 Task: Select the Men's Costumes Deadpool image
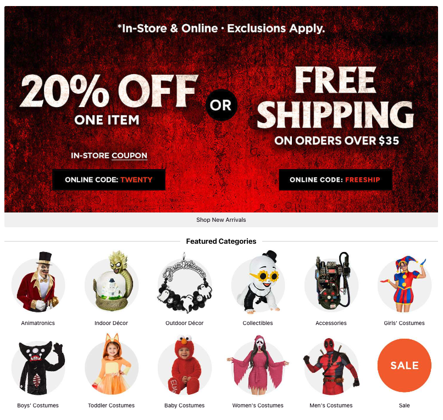(x=331, y=366)
